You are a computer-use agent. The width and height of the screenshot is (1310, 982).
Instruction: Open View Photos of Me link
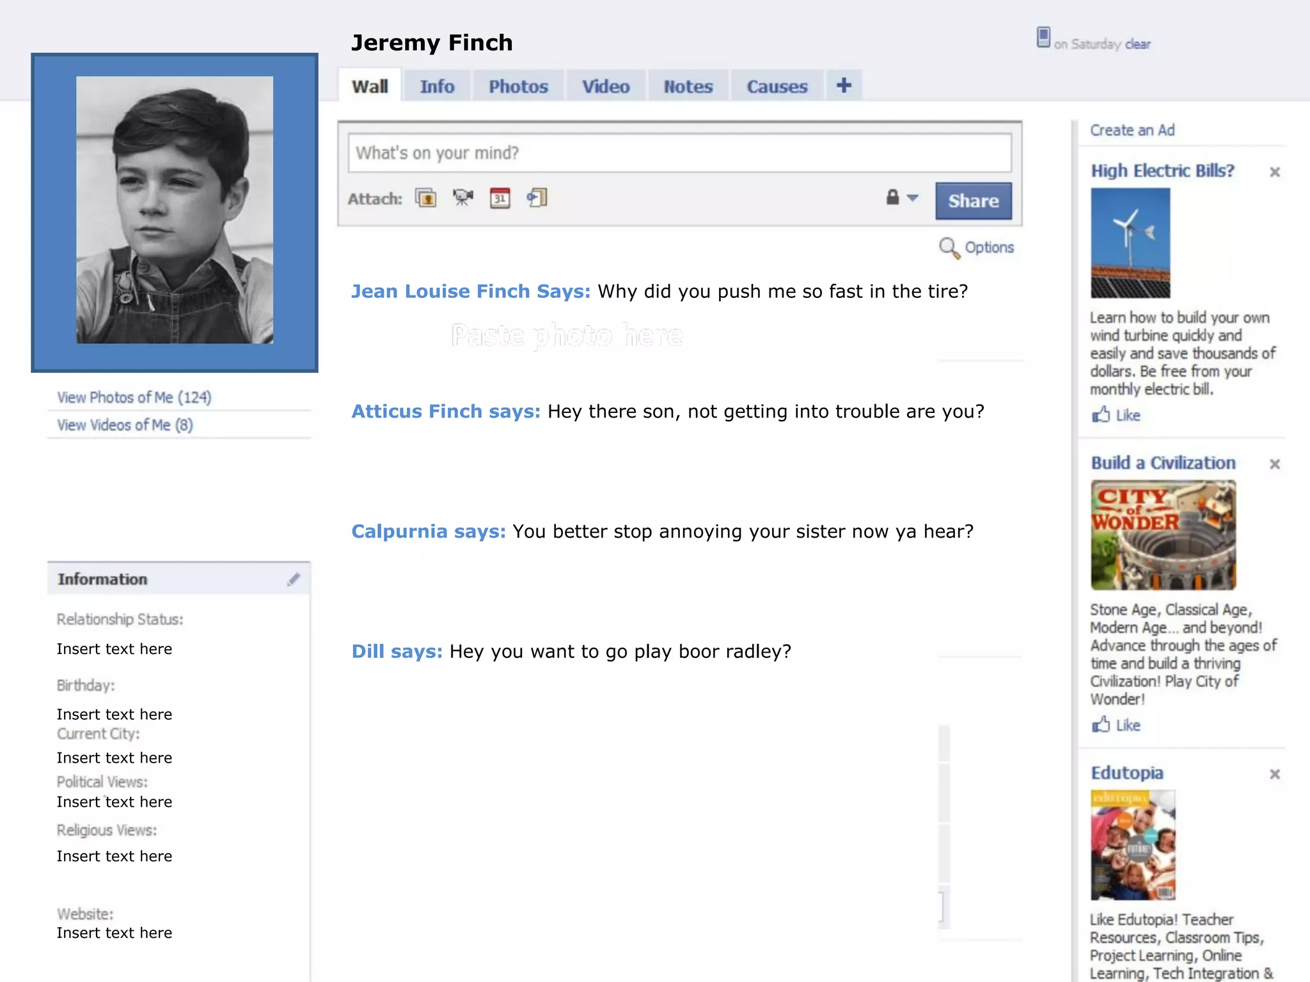click(134, 398)
